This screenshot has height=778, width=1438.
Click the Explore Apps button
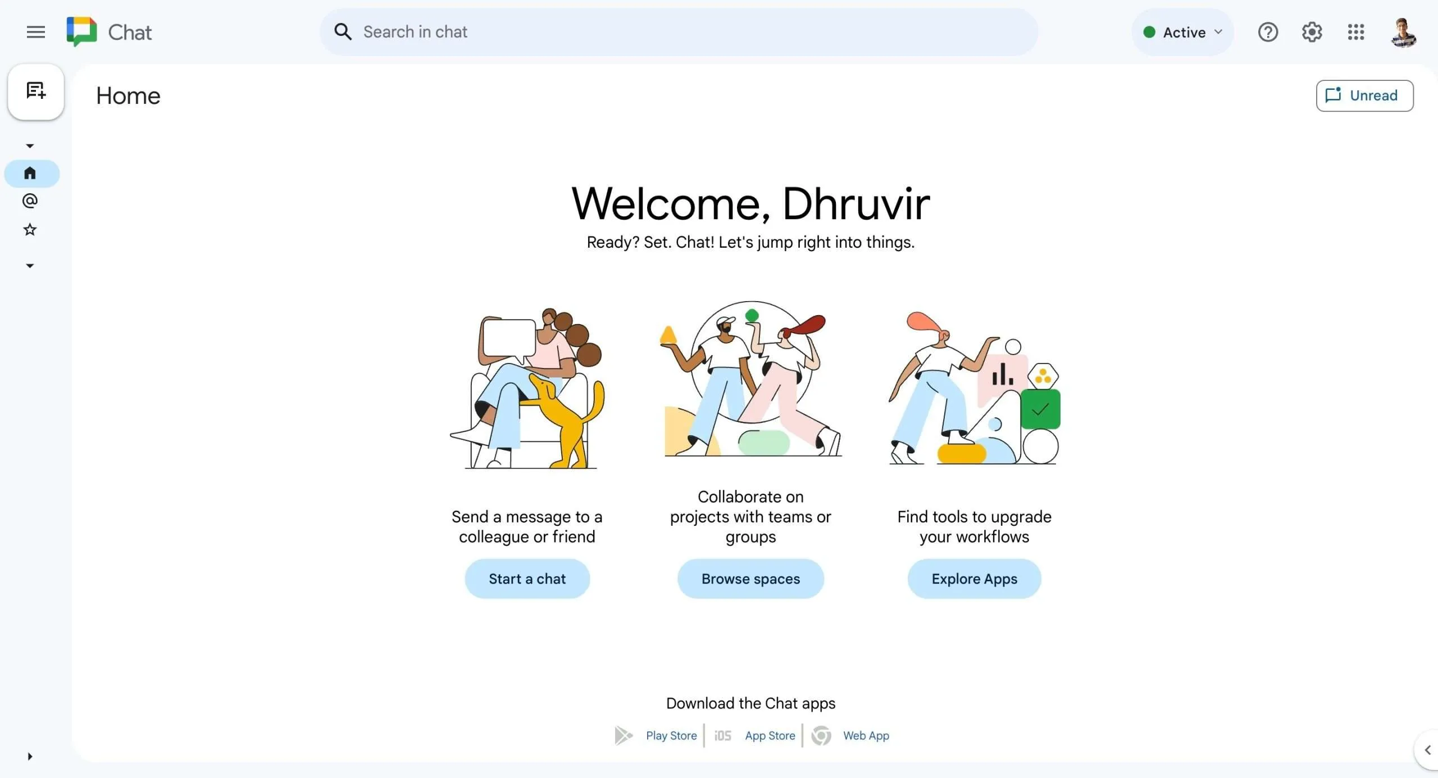[x=974, y=579]
